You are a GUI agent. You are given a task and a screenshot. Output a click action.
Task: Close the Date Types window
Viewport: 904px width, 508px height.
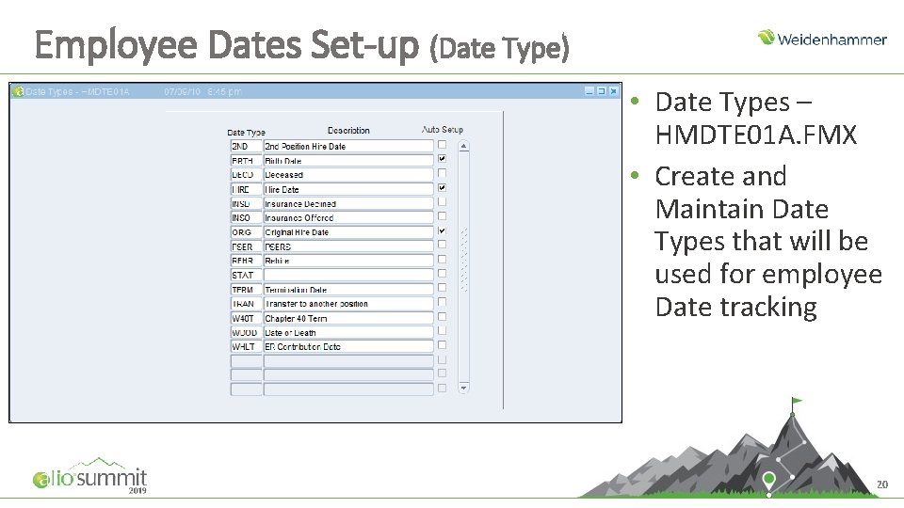(x=613, y=91)
